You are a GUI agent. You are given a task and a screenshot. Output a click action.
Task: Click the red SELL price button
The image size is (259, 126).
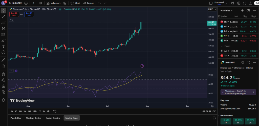coord(14,14)
